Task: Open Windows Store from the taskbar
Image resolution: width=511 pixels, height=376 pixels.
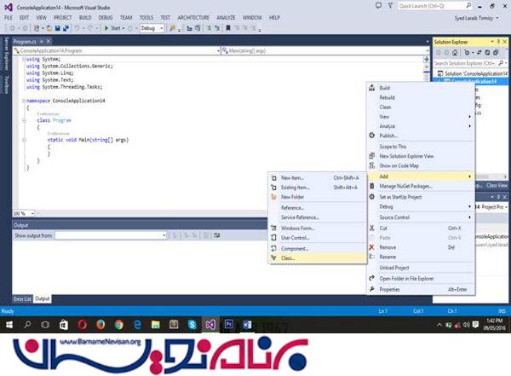Action: point(64,325)
